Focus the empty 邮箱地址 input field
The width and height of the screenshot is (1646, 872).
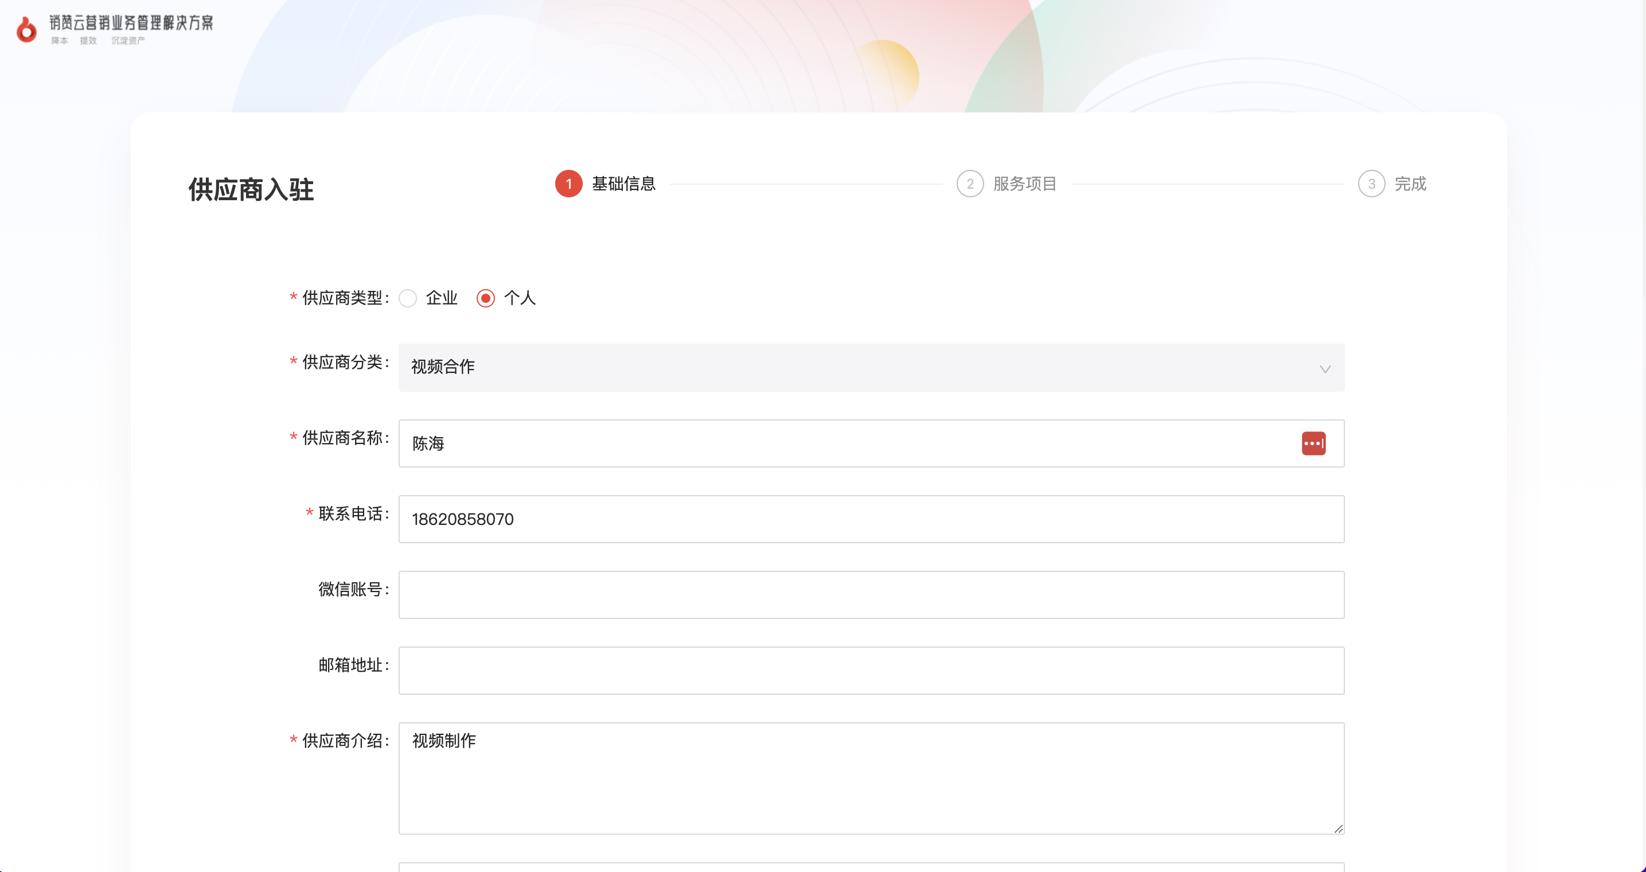pos(872,671)
